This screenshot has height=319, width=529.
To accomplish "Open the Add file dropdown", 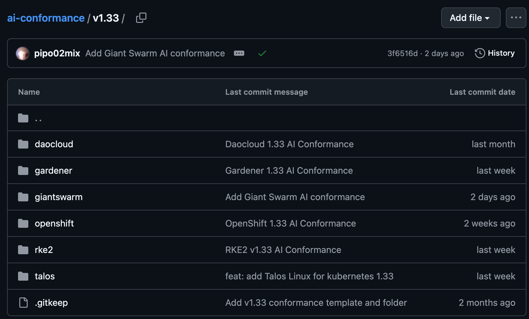I will click(470, 18).
